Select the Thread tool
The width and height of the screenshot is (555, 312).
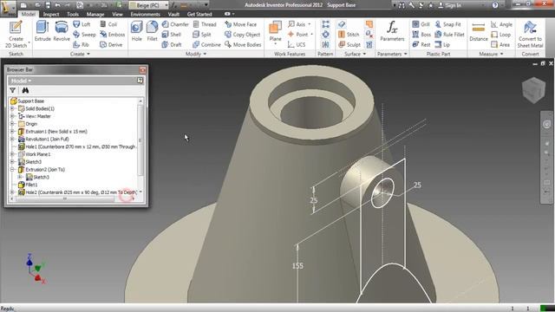point(205,24)
